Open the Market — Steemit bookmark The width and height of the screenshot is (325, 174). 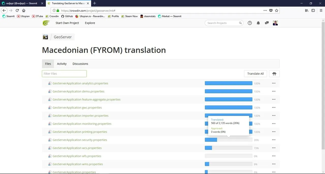click(170, 16)
